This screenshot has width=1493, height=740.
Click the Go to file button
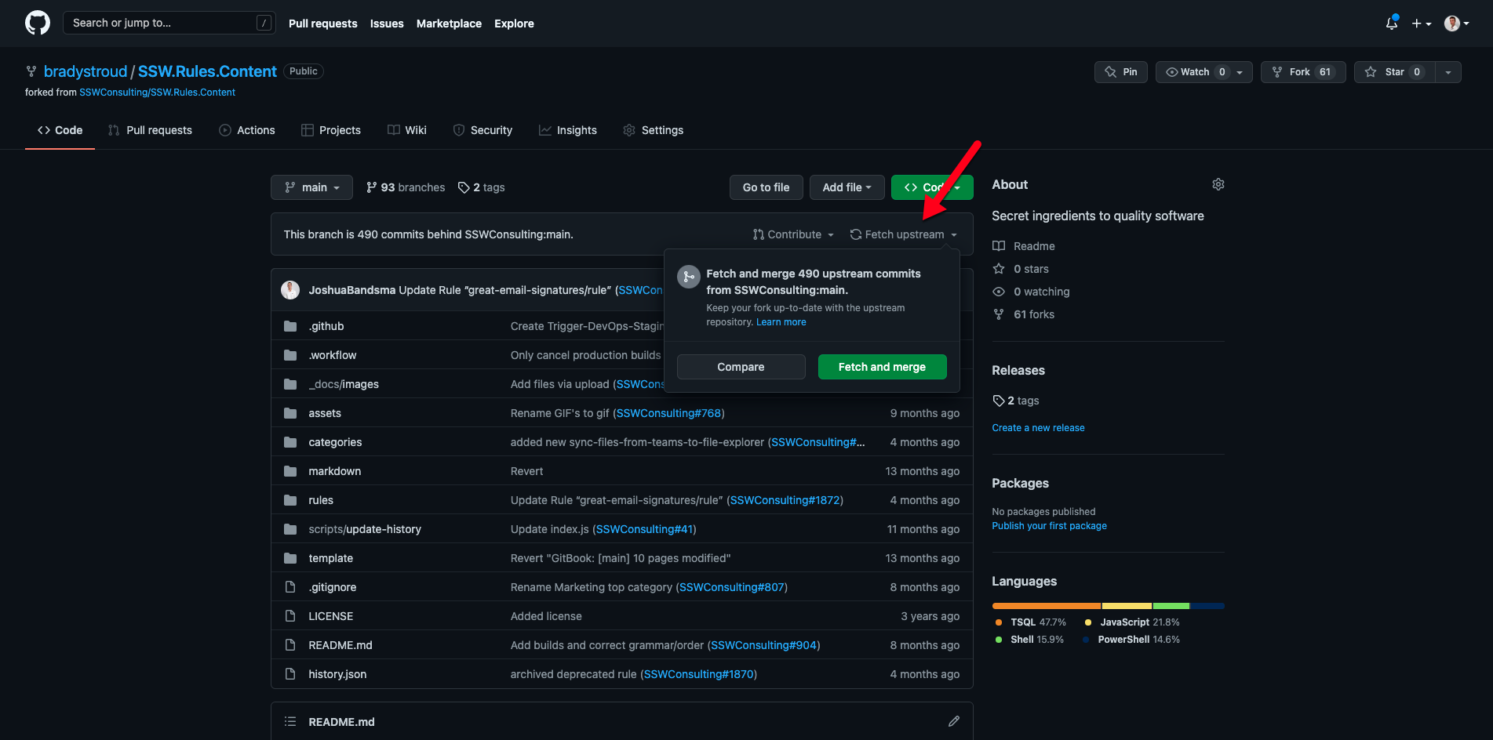pyautogui.click(x=766, y=187)
